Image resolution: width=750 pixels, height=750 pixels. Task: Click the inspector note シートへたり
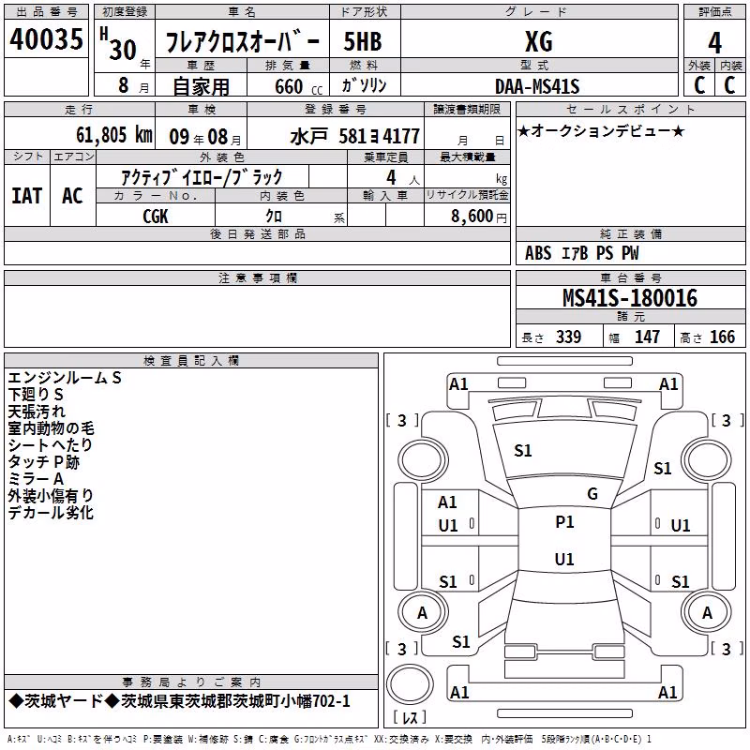coord(51,444)
